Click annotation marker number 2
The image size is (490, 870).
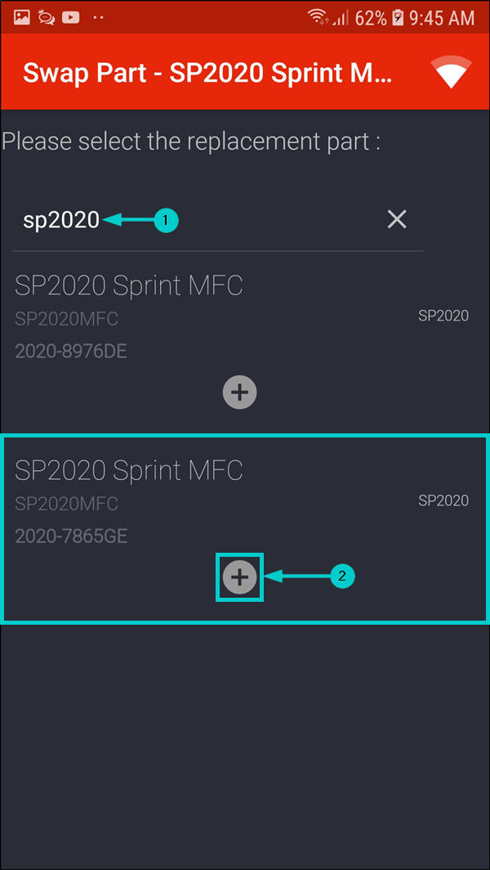[x=342, y=576]
